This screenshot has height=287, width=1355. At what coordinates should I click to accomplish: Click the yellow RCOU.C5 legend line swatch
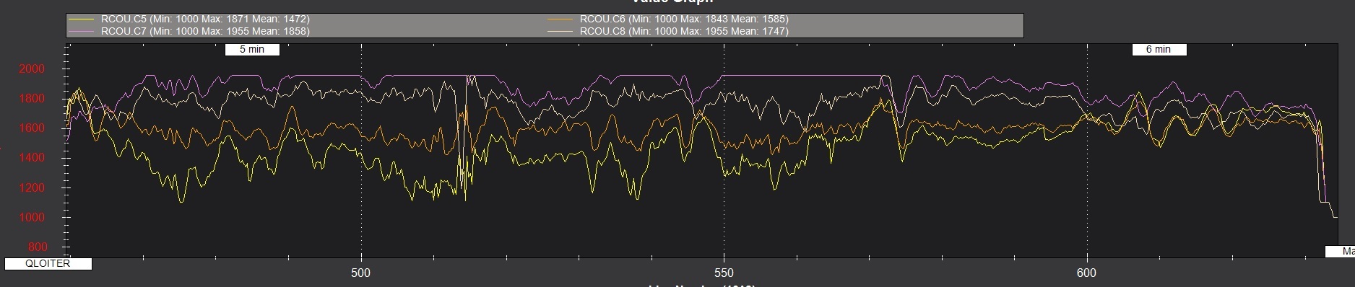pos(81,19)
